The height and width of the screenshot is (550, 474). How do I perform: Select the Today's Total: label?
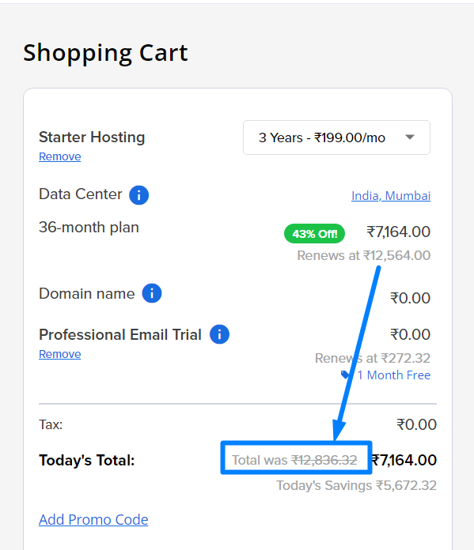point(87,460)
